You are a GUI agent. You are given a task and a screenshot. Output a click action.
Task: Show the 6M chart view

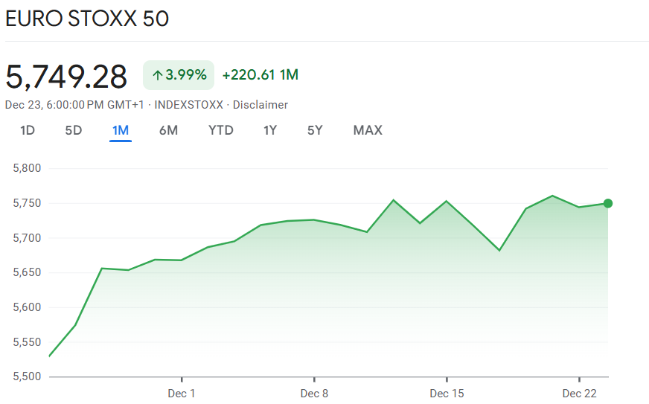click(168, 130)
